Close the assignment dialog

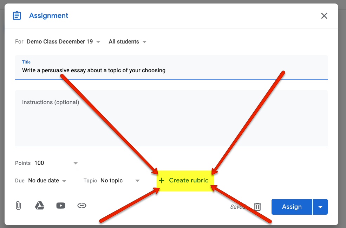click(x=324, y=15)
